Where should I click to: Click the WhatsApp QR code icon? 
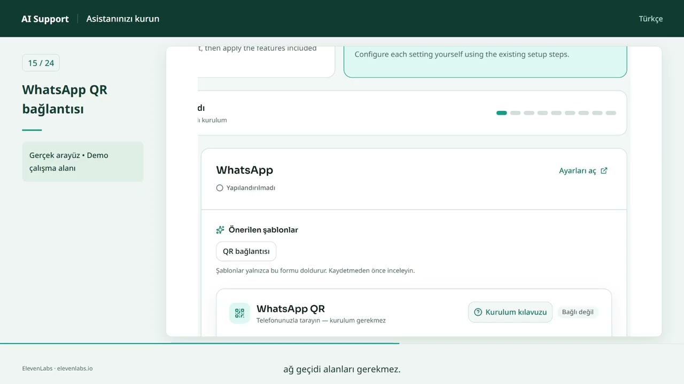(239, 313)
